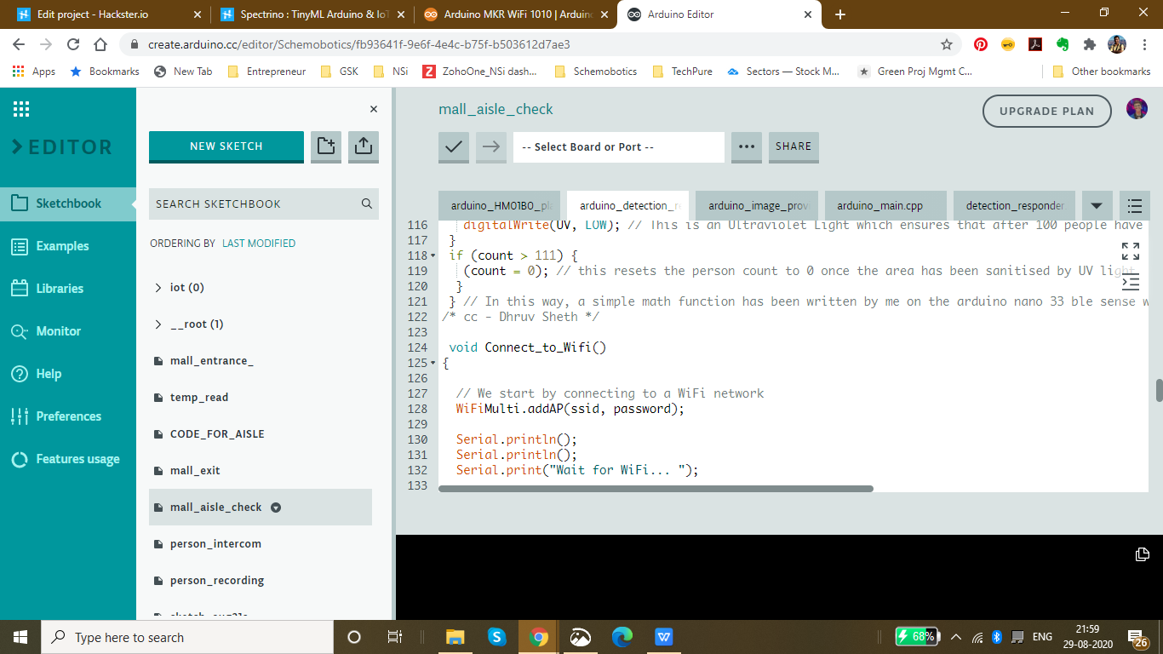Image resolution: width=1163 pixels, height=654 pixels.
Task: Expand the __root (1) folder
Action: pyautogui.click(x=158, y=324)
